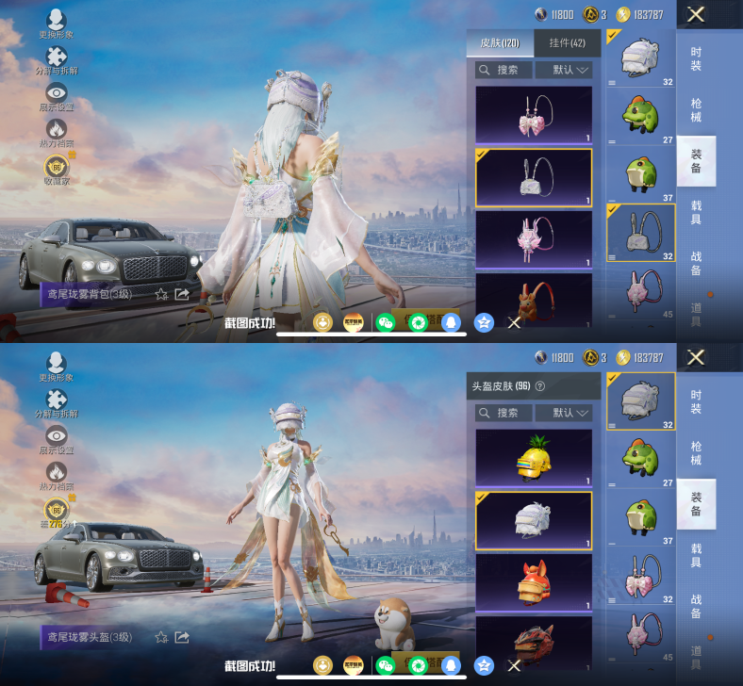Select pink rabbit backpack slot 45 in upper column
Screen dimensions: 743x686
(x=640, y=291)
